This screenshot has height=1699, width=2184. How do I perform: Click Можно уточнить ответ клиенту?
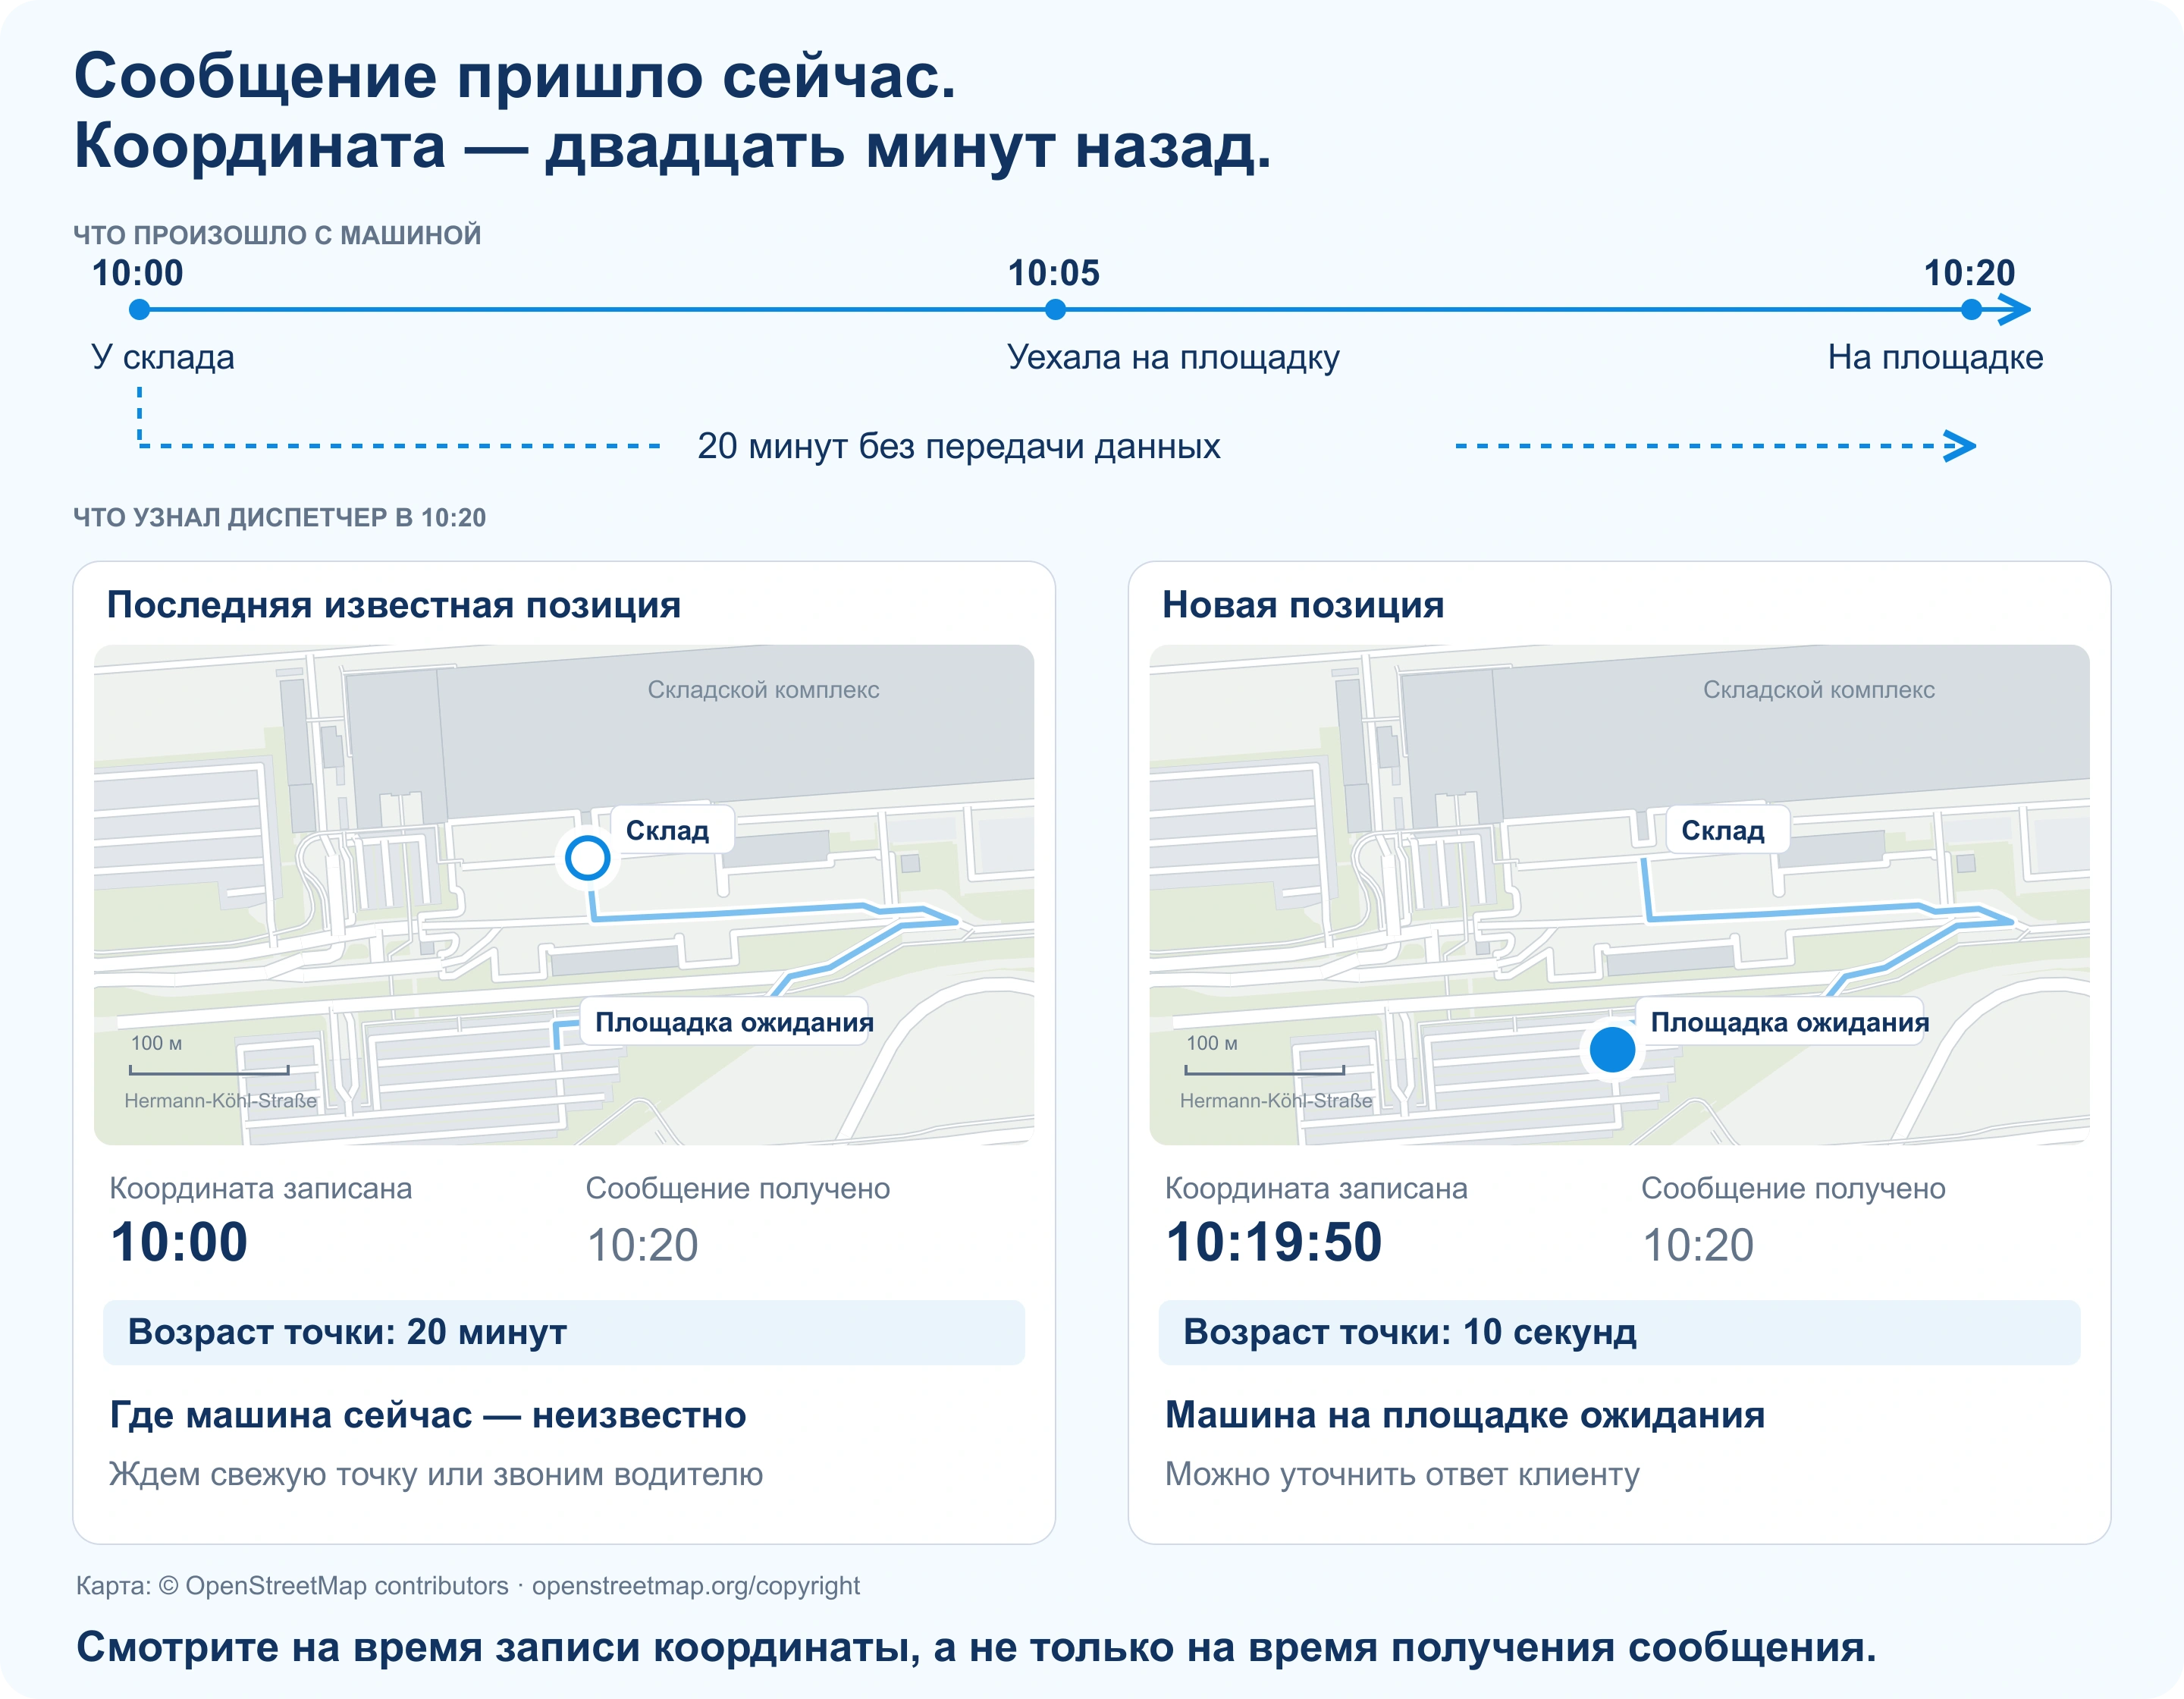pyautogui.click(x=1402, y=1475)
